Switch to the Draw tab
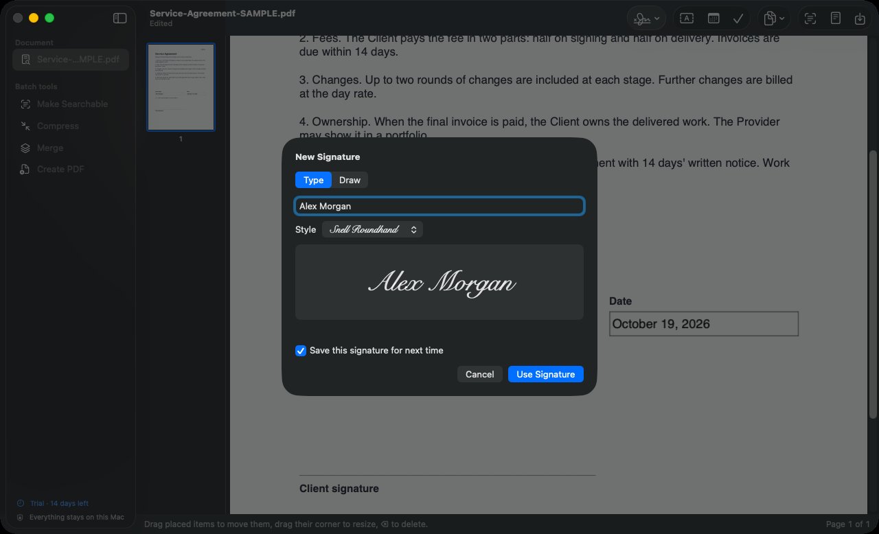The image size is (879, 534). pos(350,180)
